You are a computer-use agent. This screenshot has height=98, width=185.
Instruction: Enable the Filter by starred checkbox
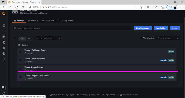141,38
